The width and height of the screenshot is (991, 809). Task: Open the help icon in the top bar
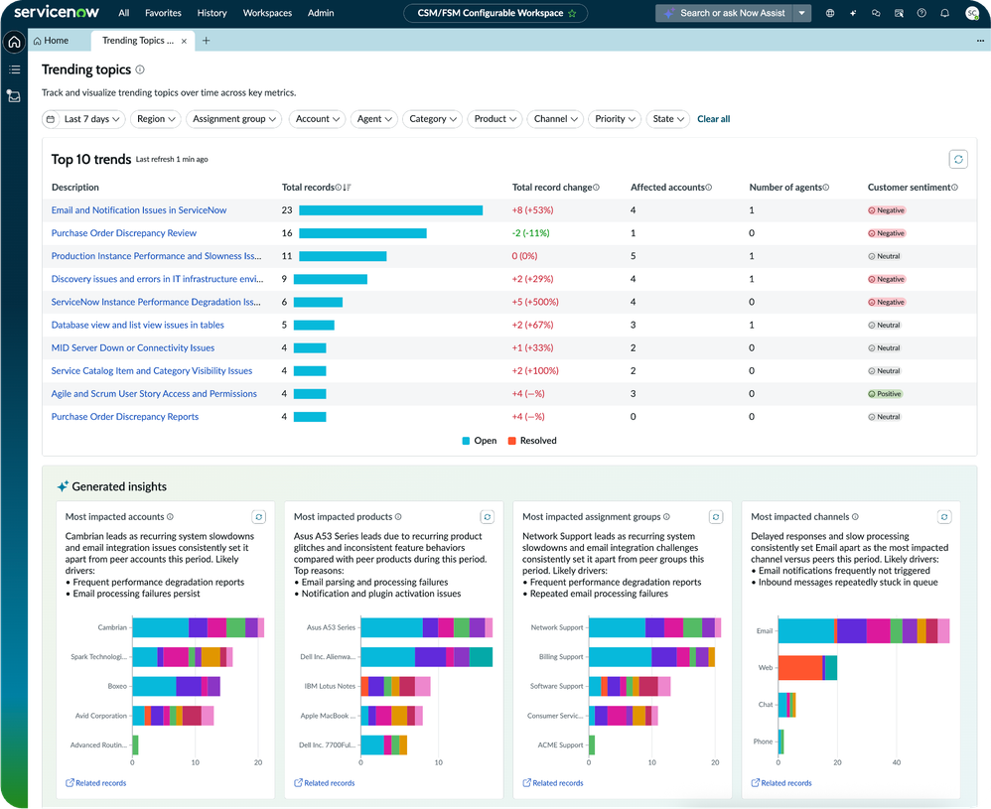click(x=920, y=13)
